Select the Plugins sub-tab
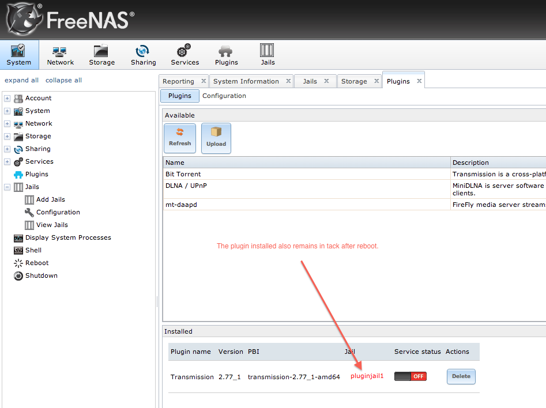Viewport: 546px width, 408px height. [180, 96]
